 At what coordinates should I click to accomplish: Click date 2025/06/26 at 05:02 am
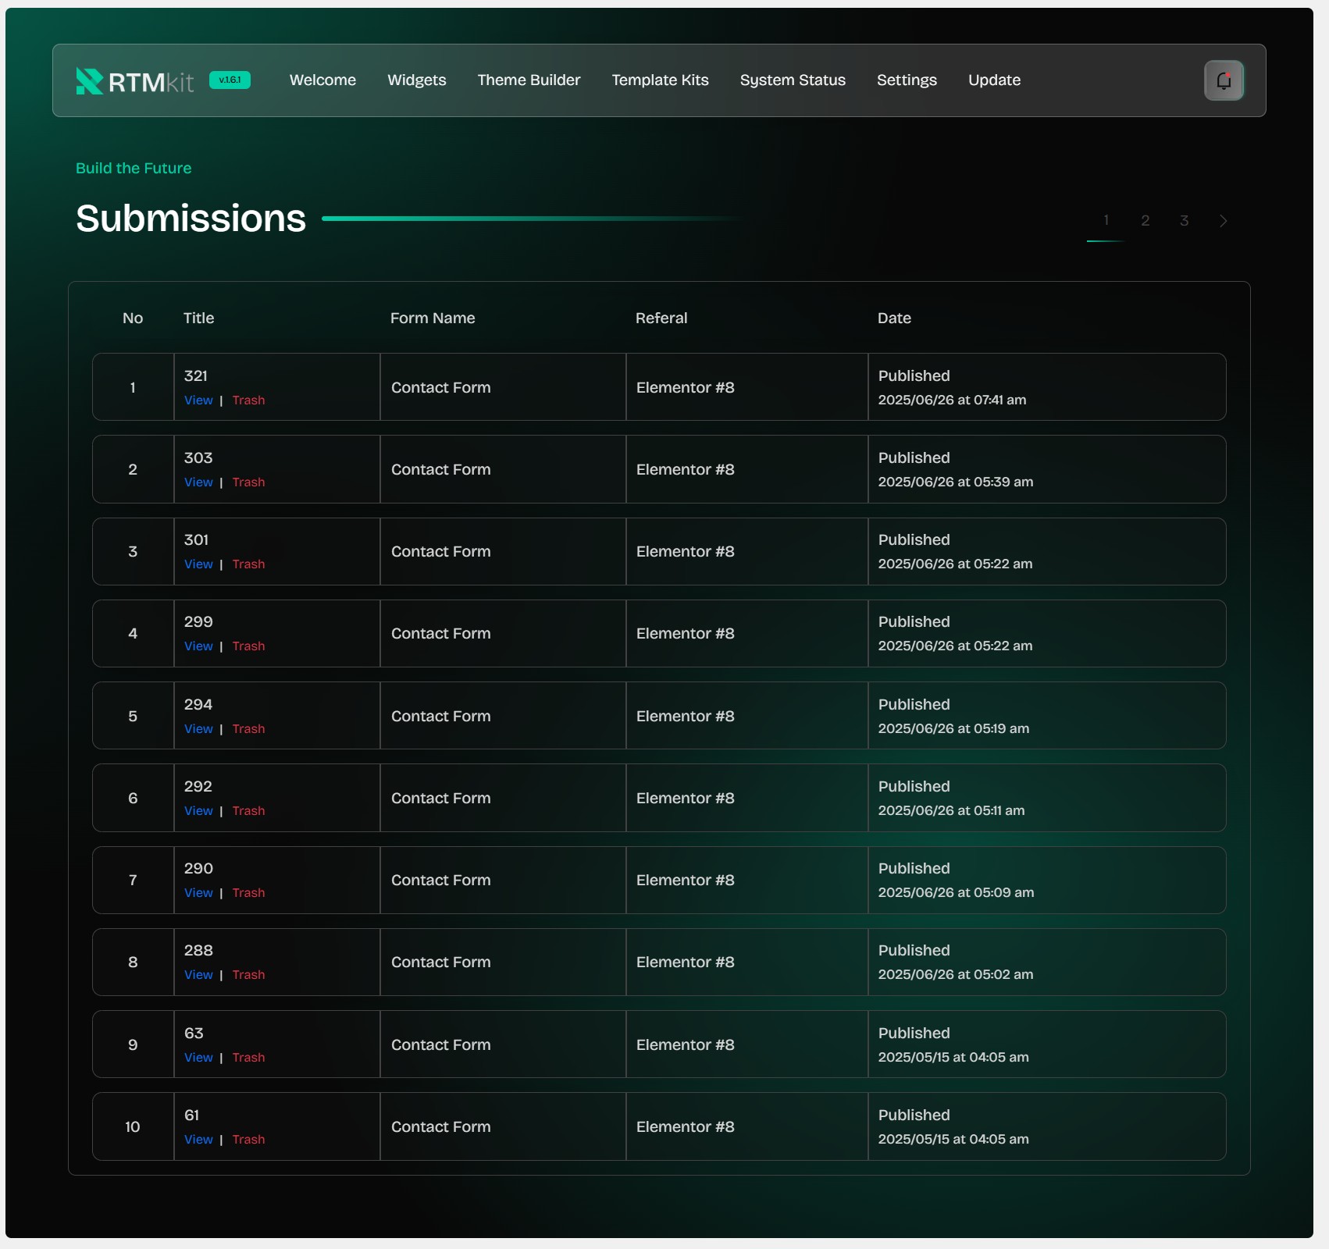pyautogui.click(x=956, y=974)
